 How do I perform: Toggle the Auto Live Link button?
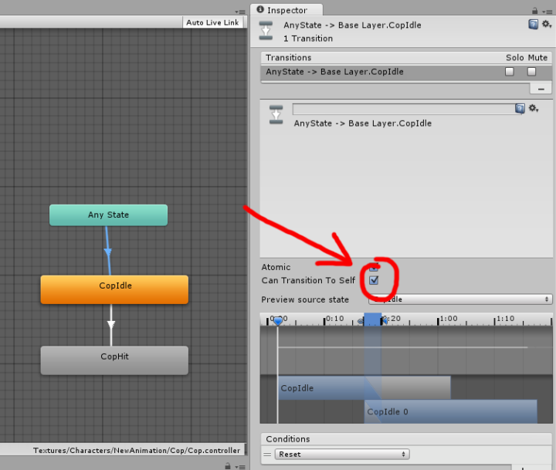coord(213,22)
